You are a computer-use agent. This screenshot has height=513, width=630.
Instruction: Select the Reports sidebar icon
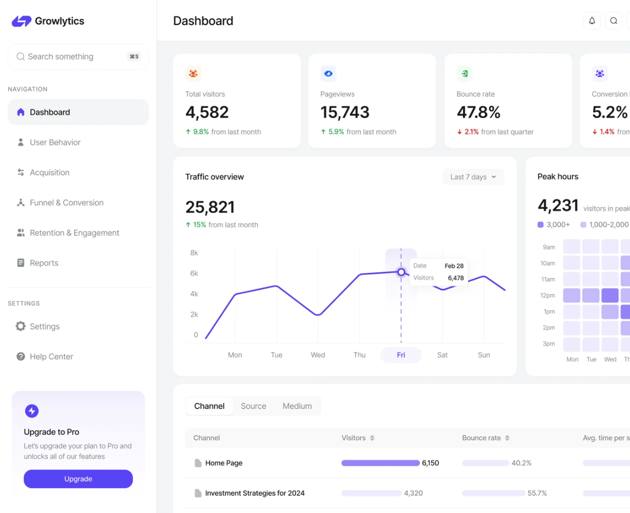(21, 263)
